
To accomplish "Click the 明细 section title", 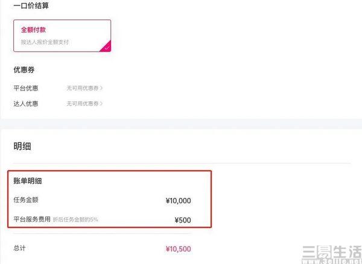I will [22, 146].
